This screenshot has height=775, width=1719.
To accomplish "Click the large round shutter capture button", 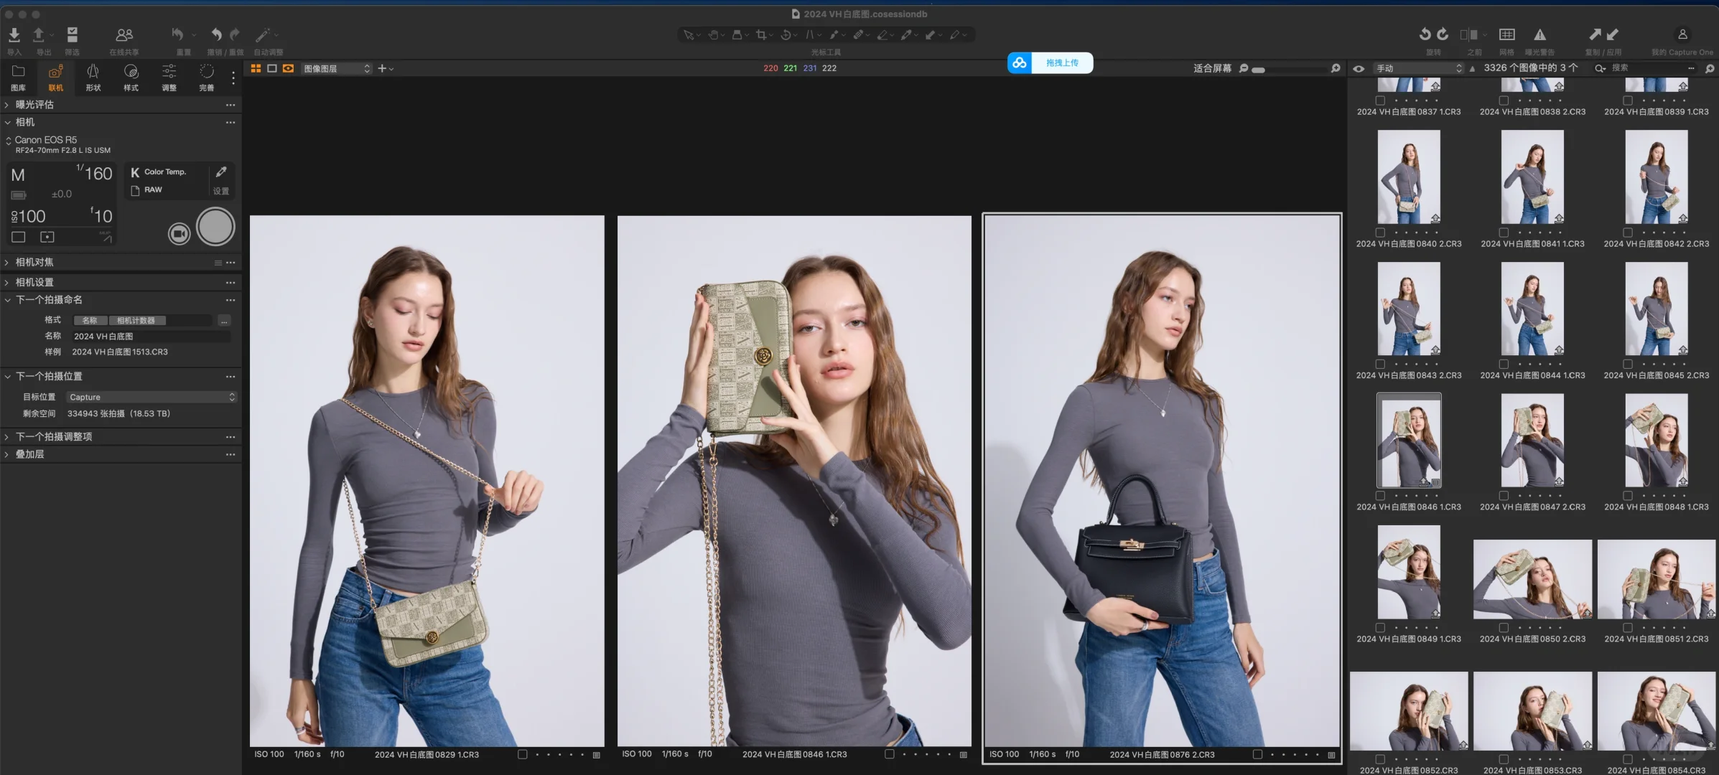I will point(215,227).
